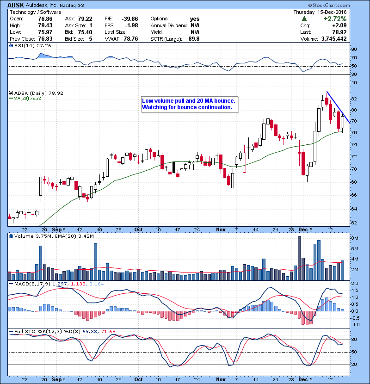The image size is (370, 384).
Task: Click the +2.72% percent change value
Action: point(335,19)
